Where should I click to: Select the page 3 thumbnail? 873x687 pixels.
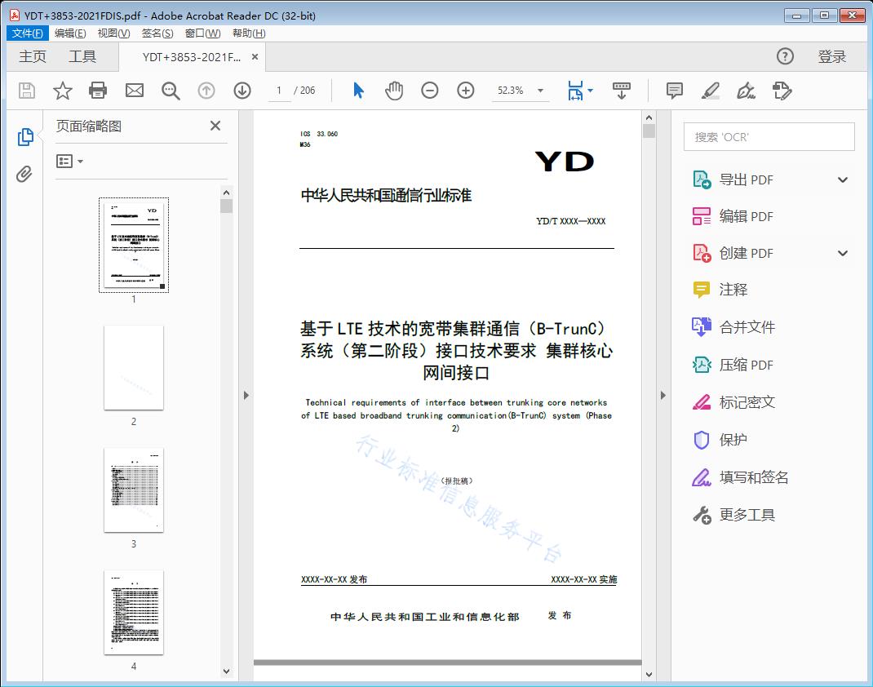pyautogui.click(x=133, y=490)
